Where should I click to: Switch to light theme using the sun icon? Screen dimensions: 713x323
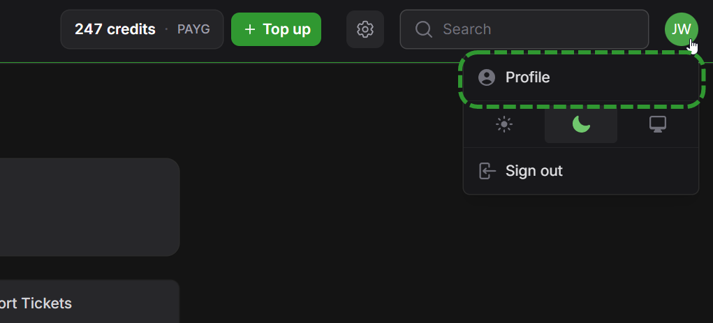(503, 124)
